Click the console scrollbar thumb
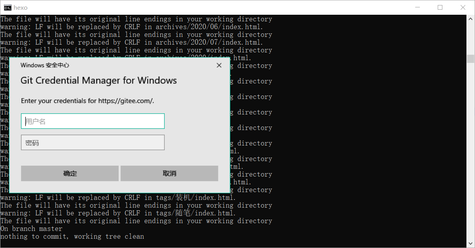 470,59
